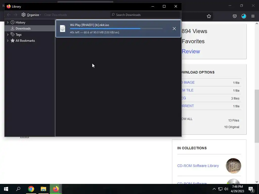Click the downloads progress toolbar icon
259x194 pixels.
pyautogui.click(x=244, y=16)
